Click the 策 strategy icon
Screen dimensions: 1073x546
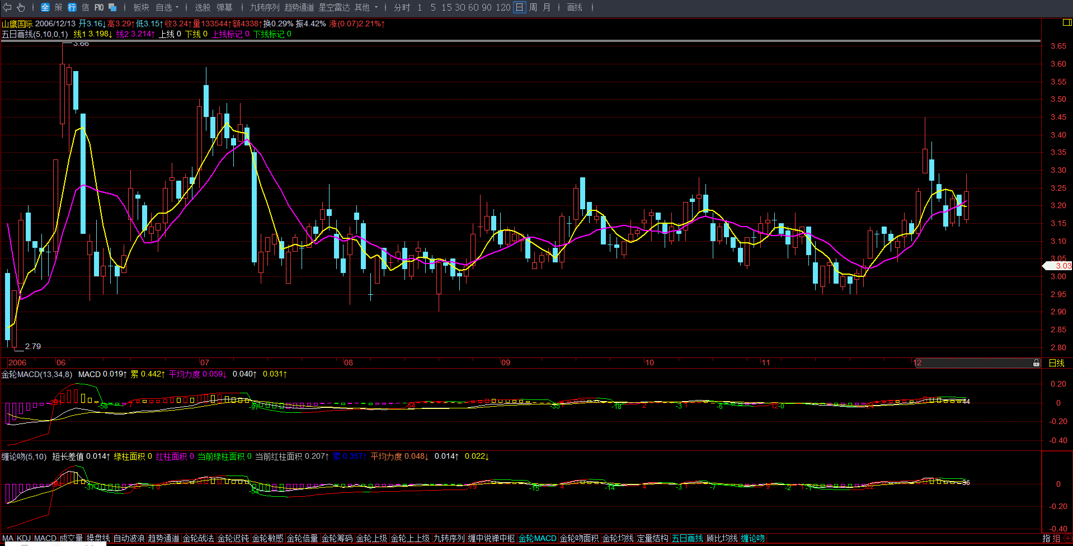pyautogui.click(x=59, y=7)
